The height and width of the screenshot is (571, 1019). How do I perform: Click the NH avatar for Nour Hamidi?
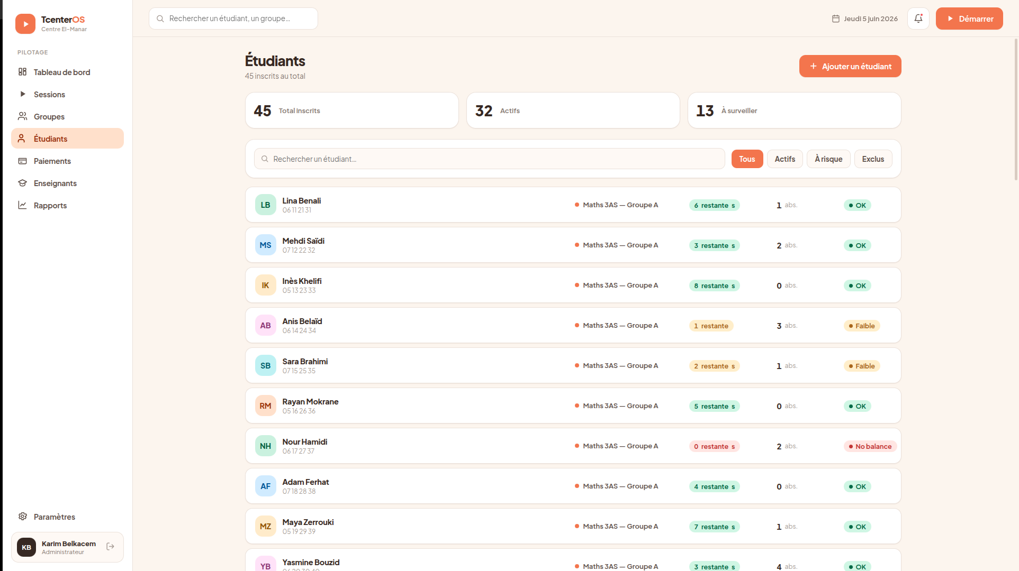pos(266,446)
